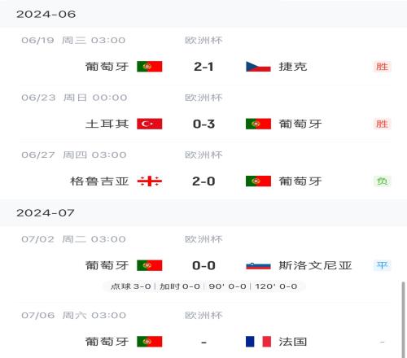Click the vertical scrollbar on the right
Image resolution: width=407 pixels, height=358 pixels.
pos(403,320)
